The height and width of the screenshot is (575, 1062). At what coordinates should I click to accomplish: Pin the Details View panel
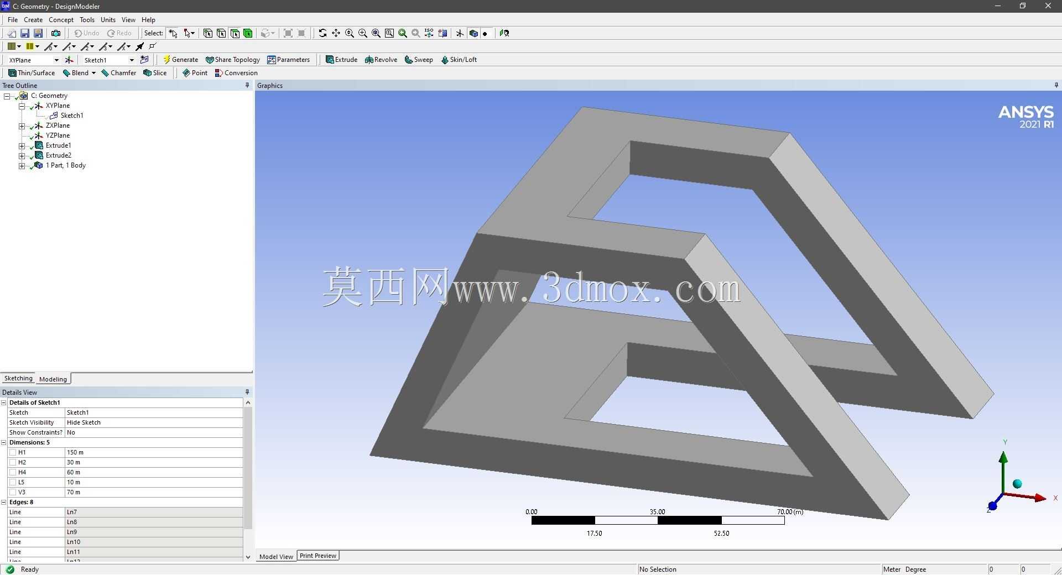coord(247,392)
